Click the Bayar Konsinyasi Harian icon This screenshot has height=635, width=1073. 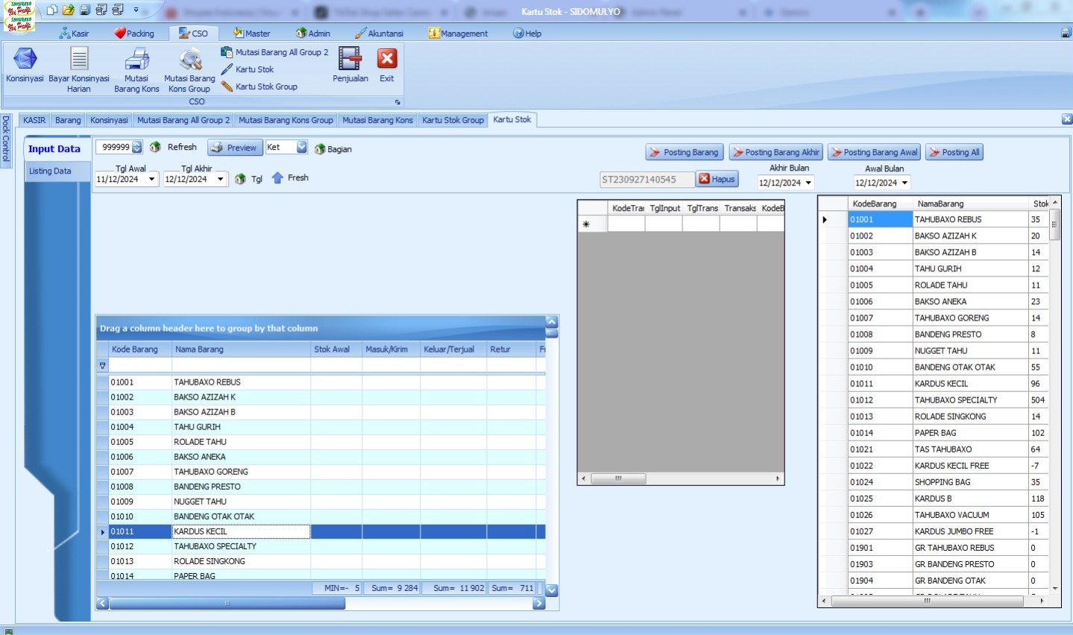[x=79, y=60]
